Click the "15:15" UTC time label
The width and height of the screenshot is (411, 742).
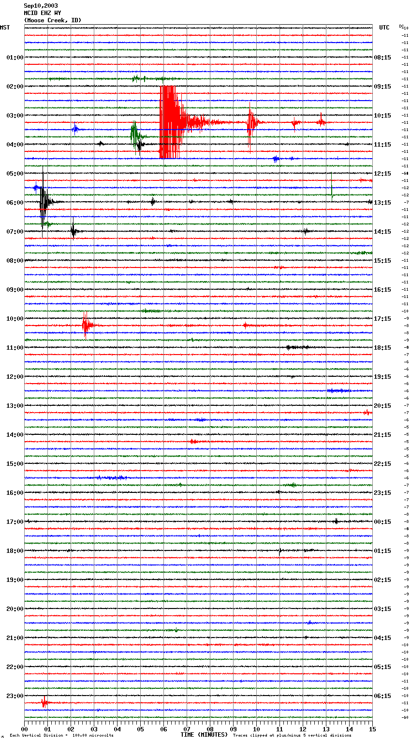pos(382,261)
